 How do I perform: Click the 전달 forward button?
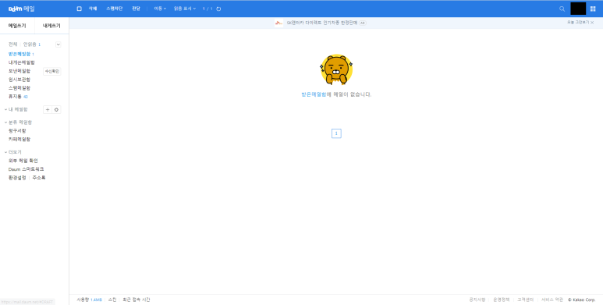[137, 9]
